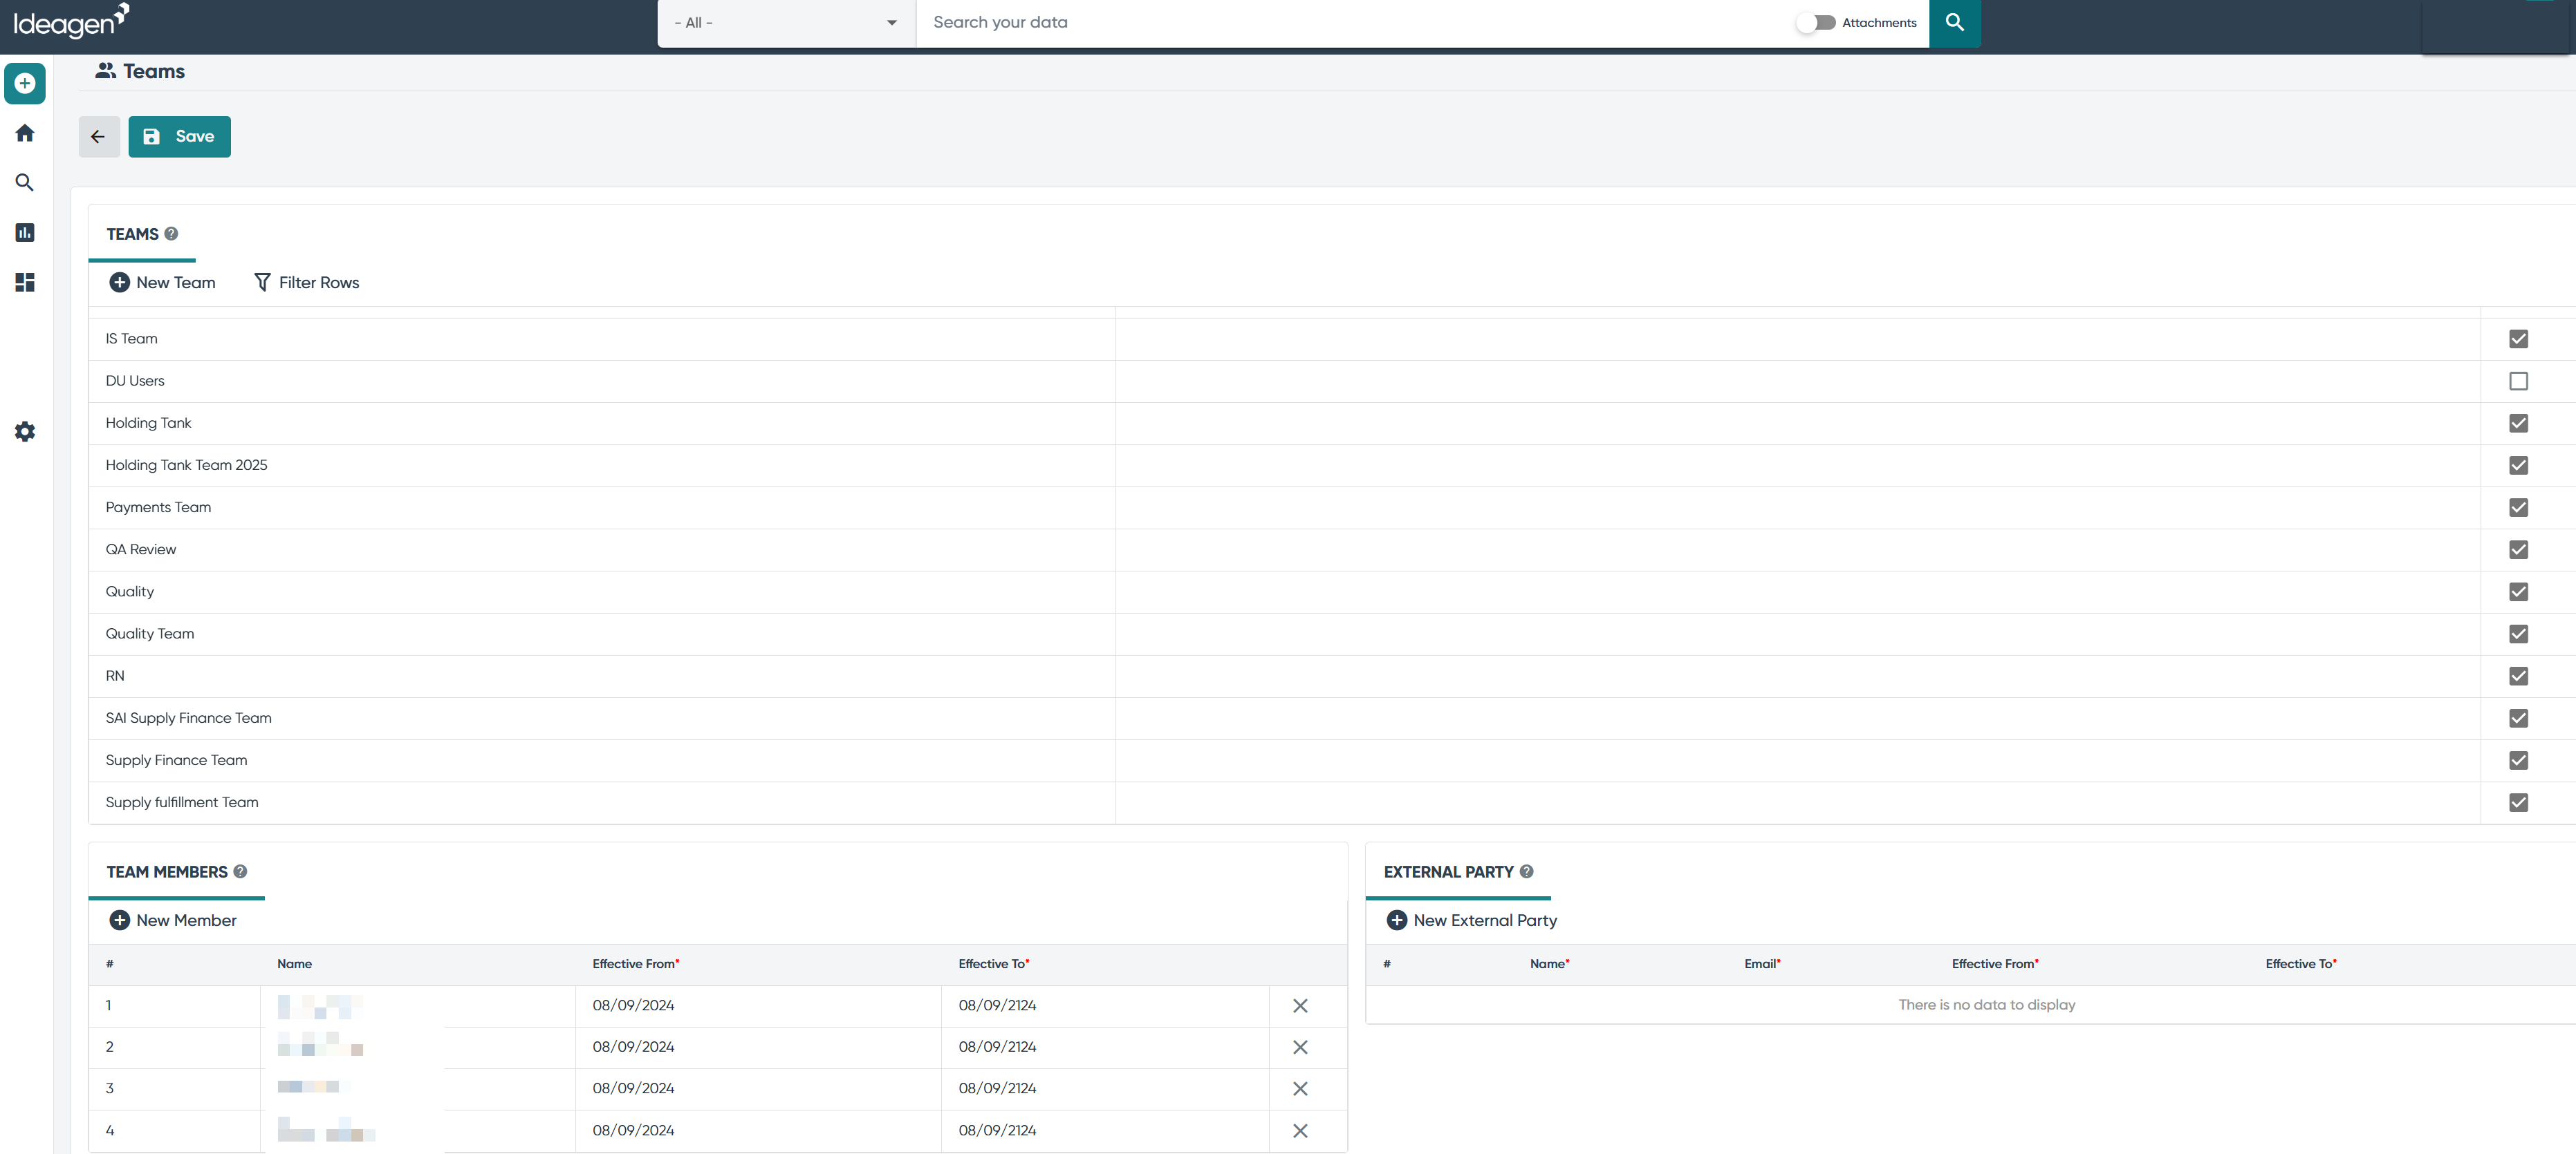Click New External Party
The width and height of the screenshot is (2576, 1154).
pos(1471,921)
